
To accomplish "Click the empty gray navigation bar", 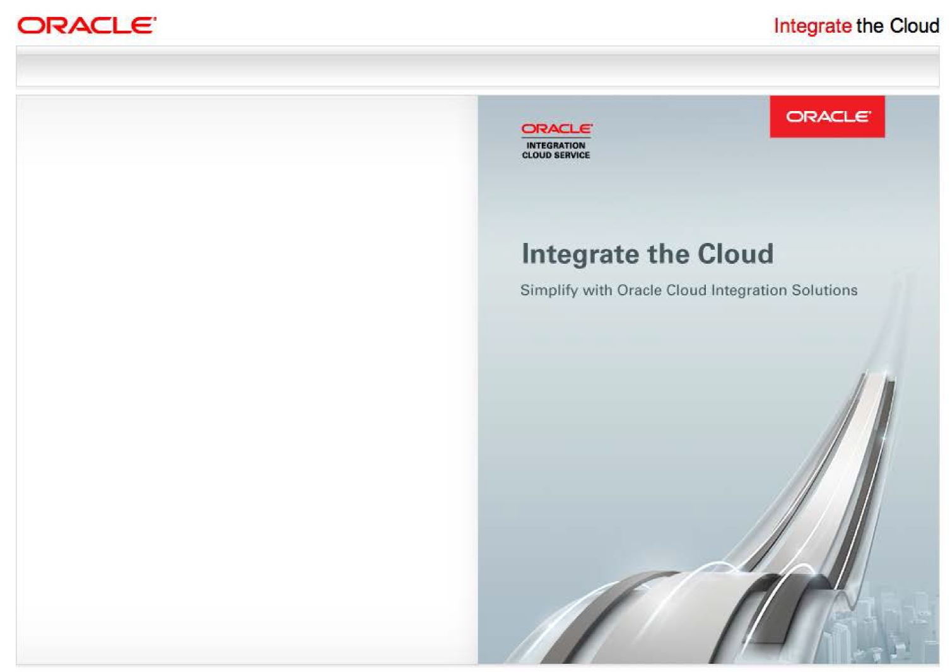I will pos(478,66).
